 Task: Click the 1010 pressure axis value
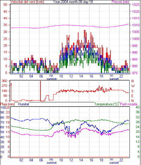pos(136,25)
